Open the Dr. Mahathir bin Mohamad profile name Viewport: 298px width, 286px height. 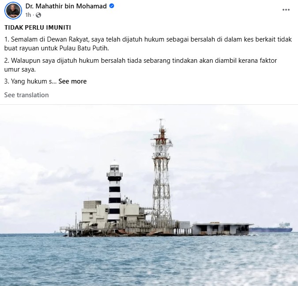(66, 6)
